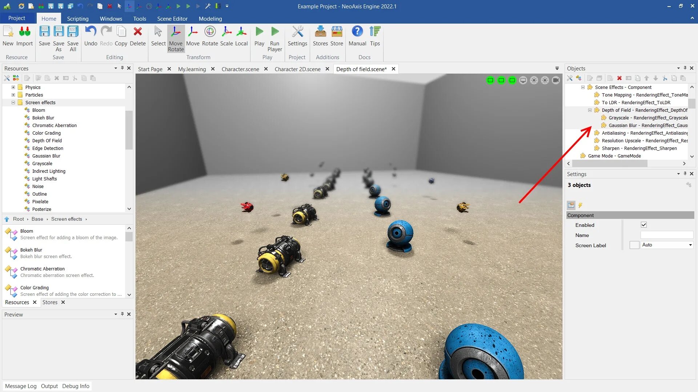Open the Scene Editor ribbon tab
This screenshot has height=392, width=698.
tap(172, 19)
